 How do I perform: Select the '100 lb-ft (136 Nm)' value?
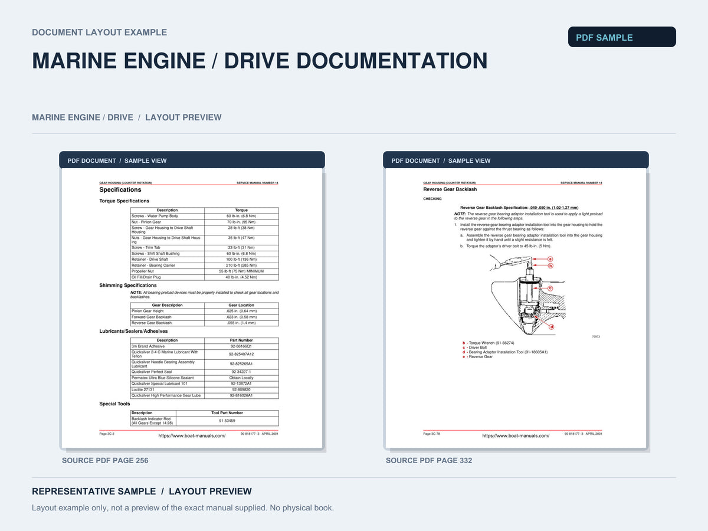tap(241, 260)
